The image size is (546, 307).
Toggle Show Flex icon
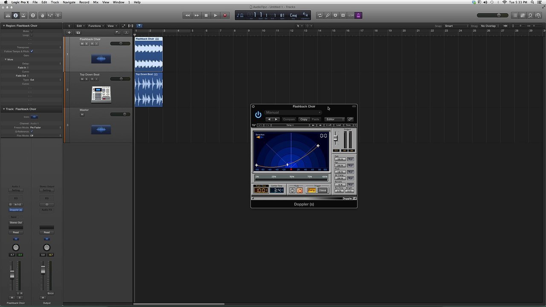coord(131,26)
